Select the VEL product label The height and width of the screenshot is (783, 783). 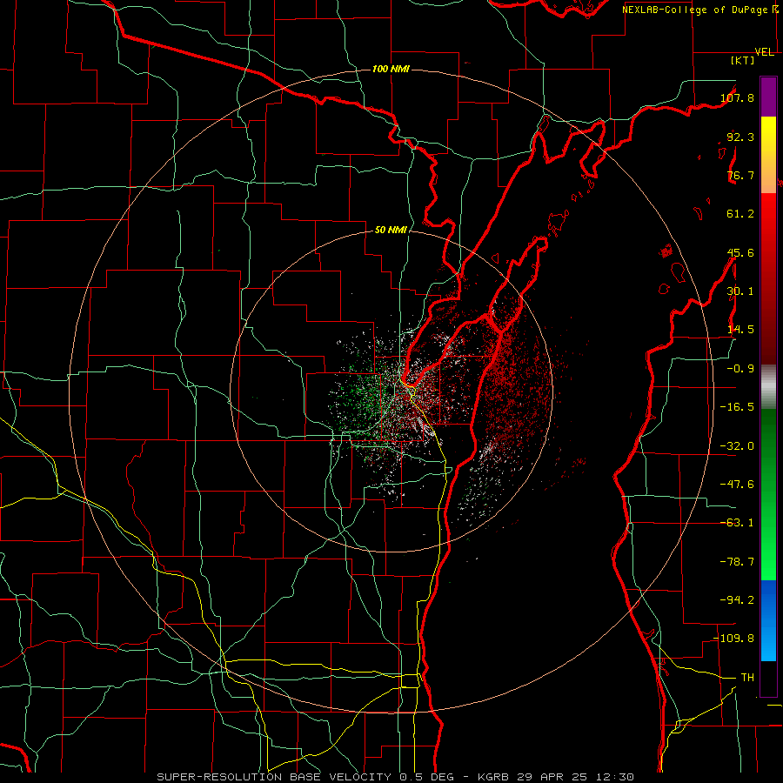764,52
